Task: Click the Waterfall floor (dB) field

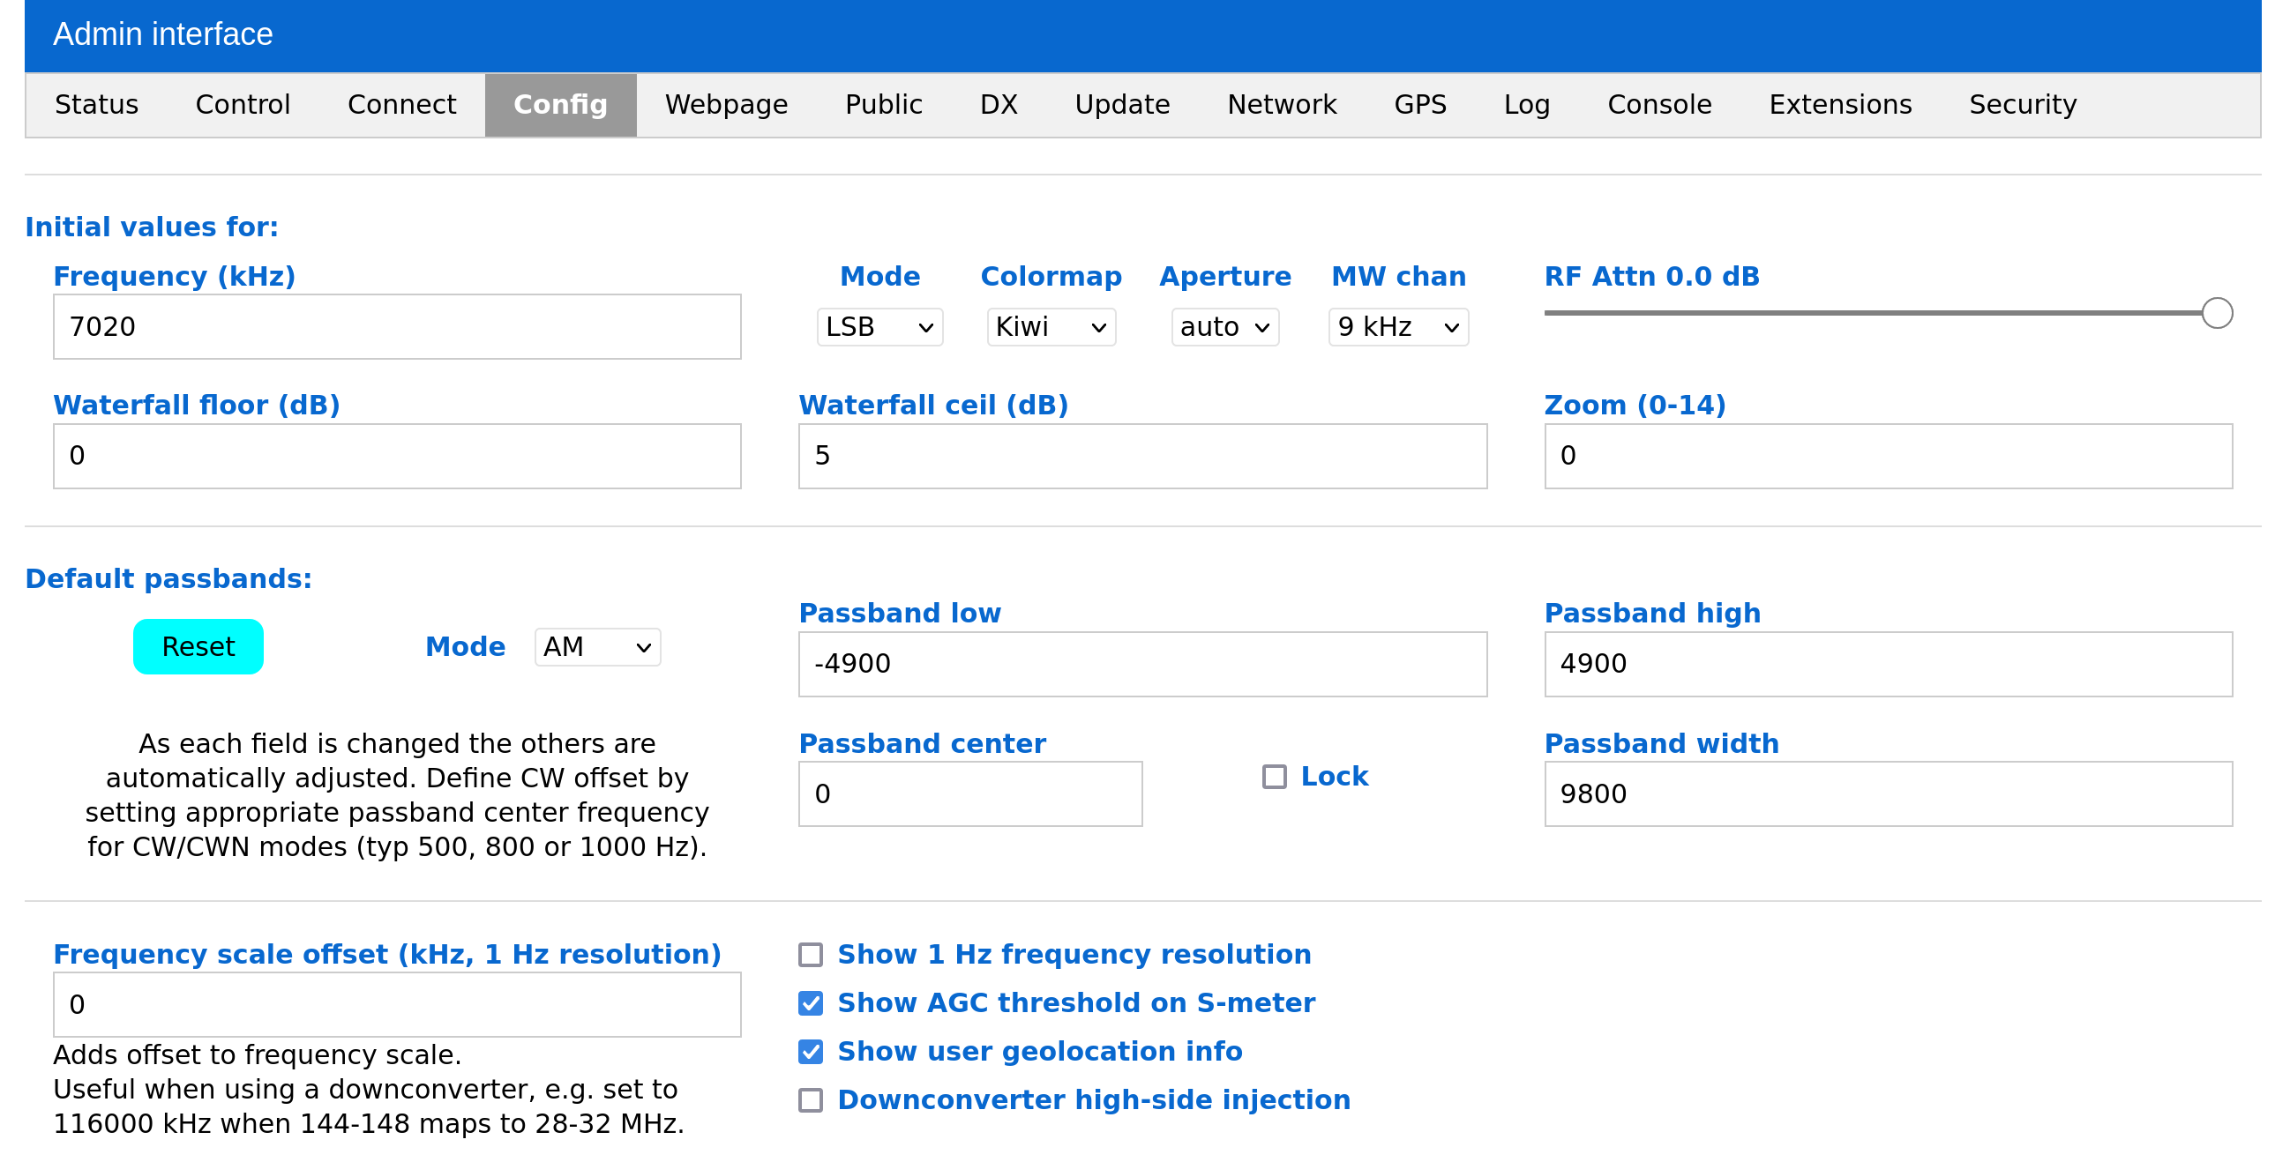Action: coord(397,456)
